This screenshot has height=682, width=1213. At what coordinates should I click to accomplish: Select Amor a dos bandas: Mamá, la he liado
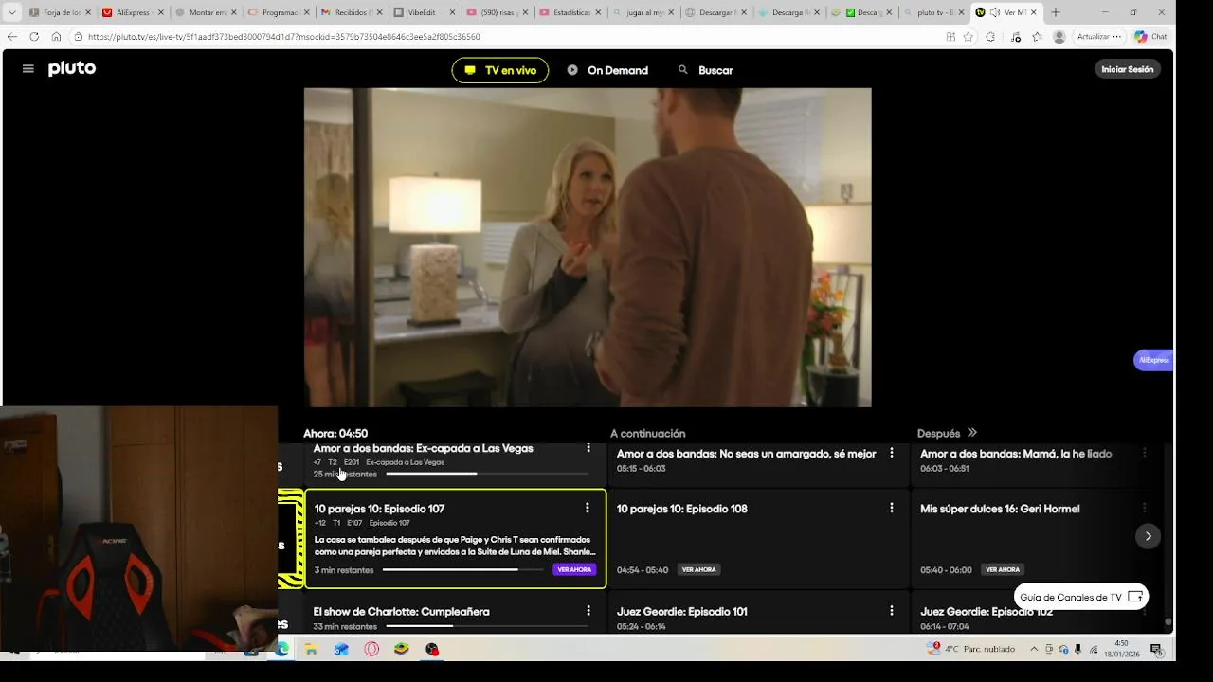(1016, 454)
